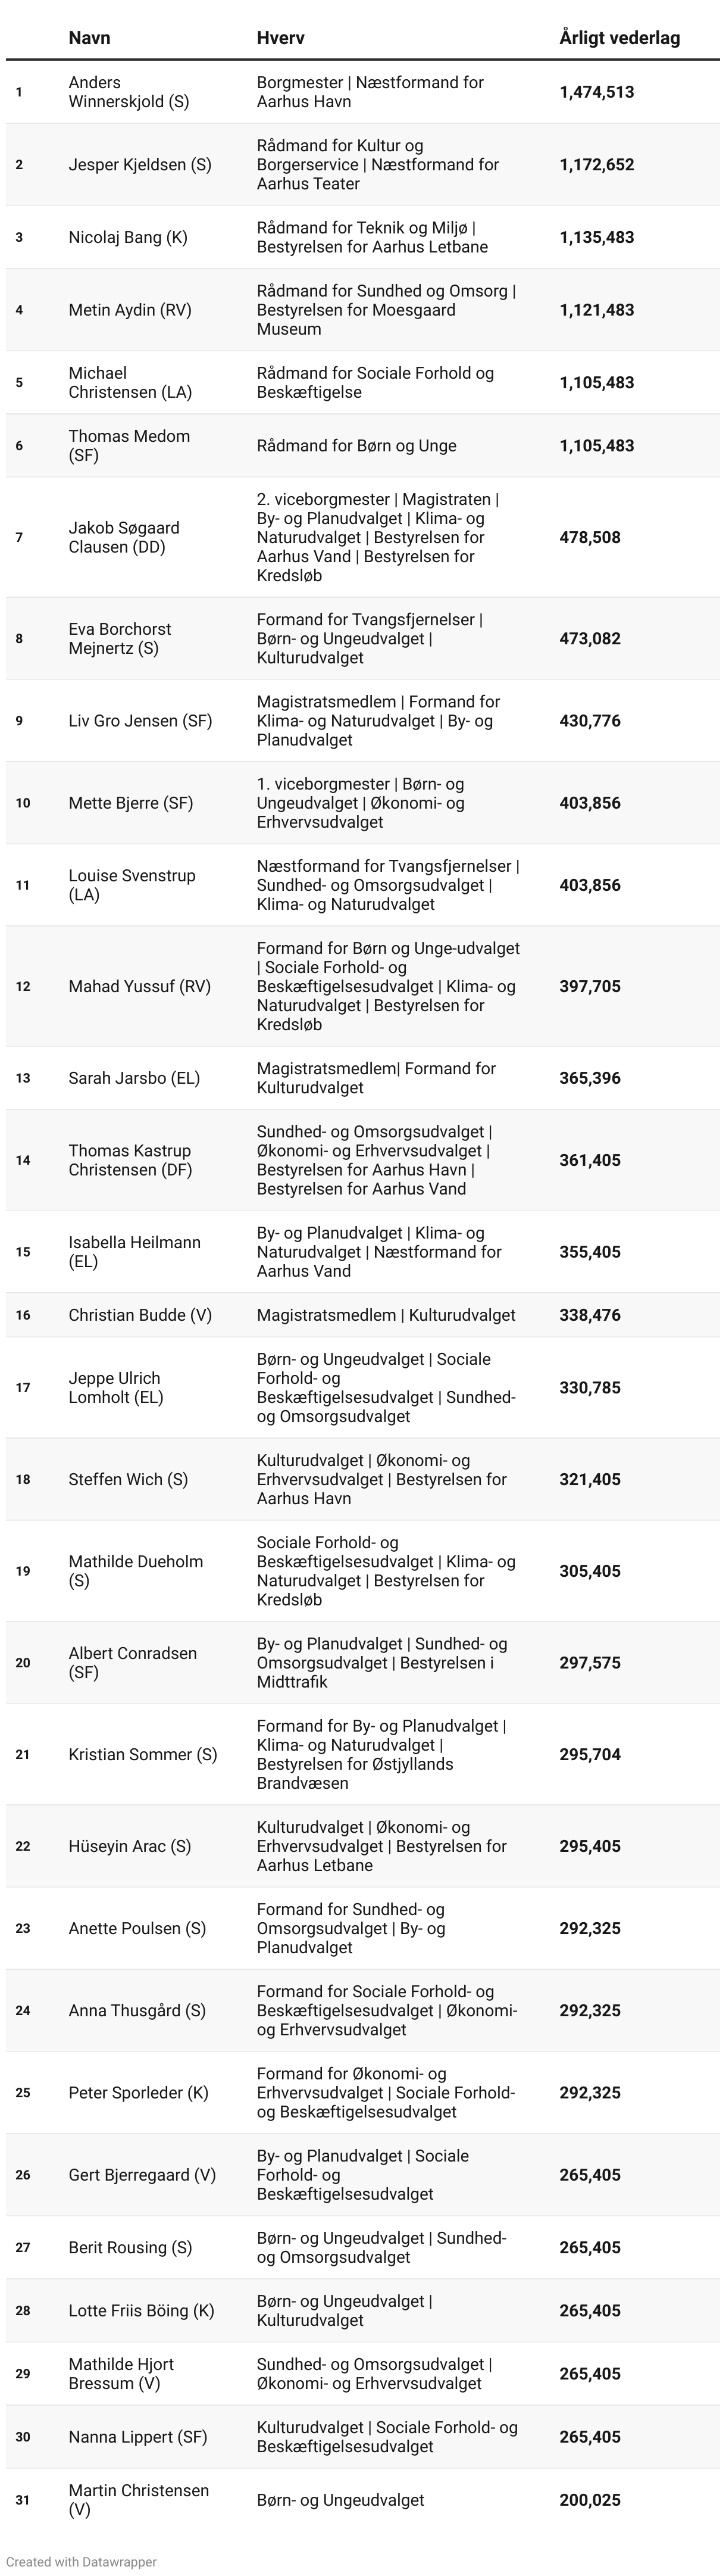
Task: Click Hüseyin Arac (S) name
Action: [130, 1846]
